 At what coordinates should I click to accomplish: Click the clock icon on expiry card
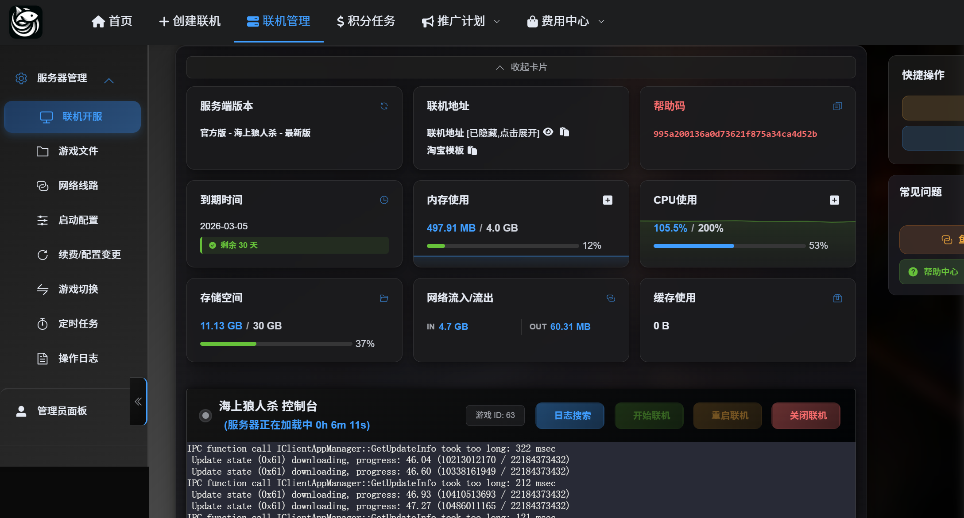384,200
